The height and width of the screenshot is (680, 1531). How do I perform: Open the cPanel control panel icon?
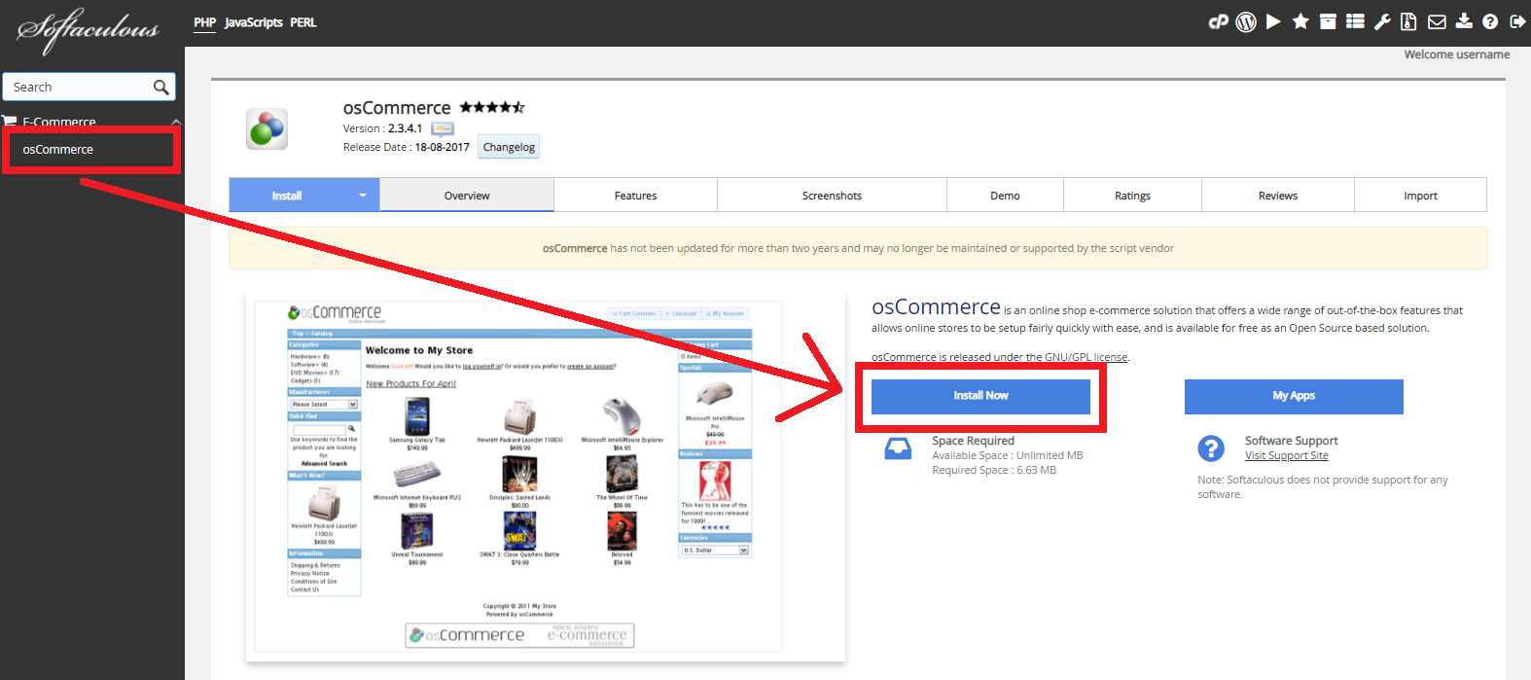coord(1218,21)
